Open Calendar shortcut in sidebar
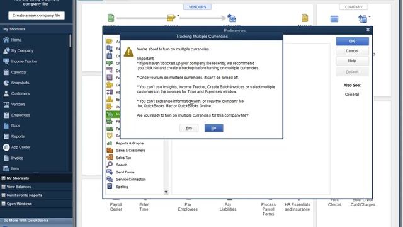This screenshot has height=227, width=403. point(19,72)
